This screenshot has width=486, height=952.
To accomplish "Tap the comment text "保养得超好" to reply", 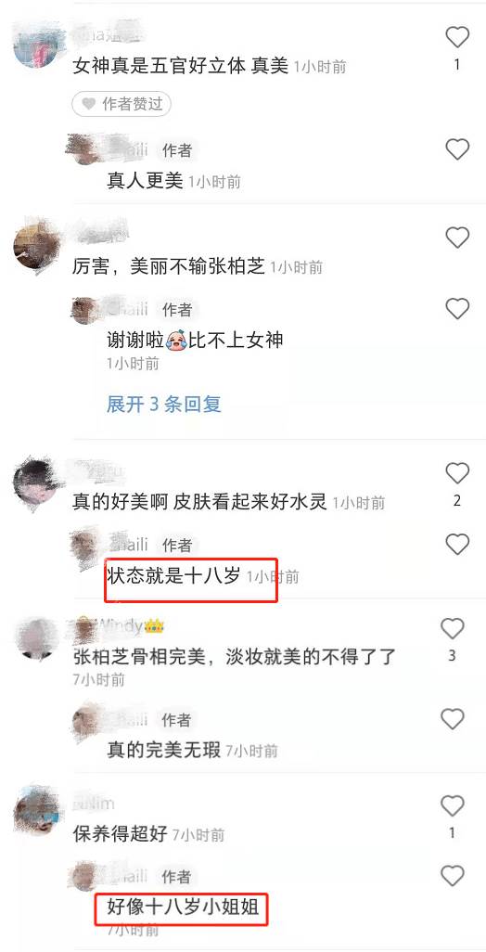I will click(121, 833).
